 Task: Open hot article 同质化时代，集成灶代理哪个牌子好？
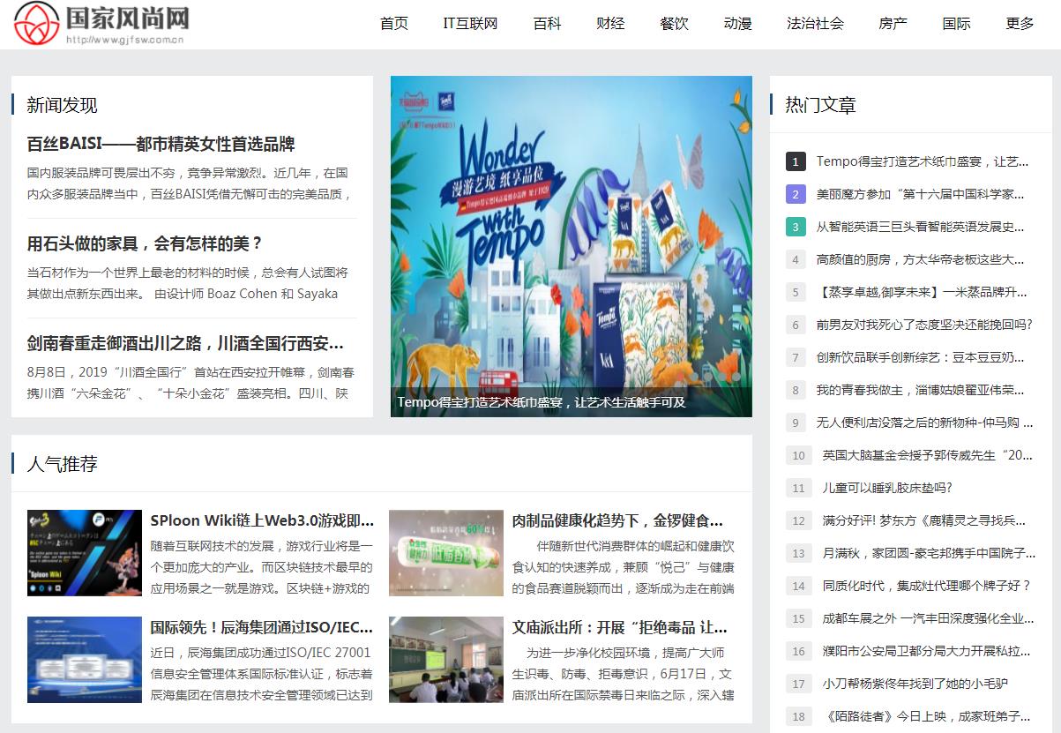click(927, 586)
